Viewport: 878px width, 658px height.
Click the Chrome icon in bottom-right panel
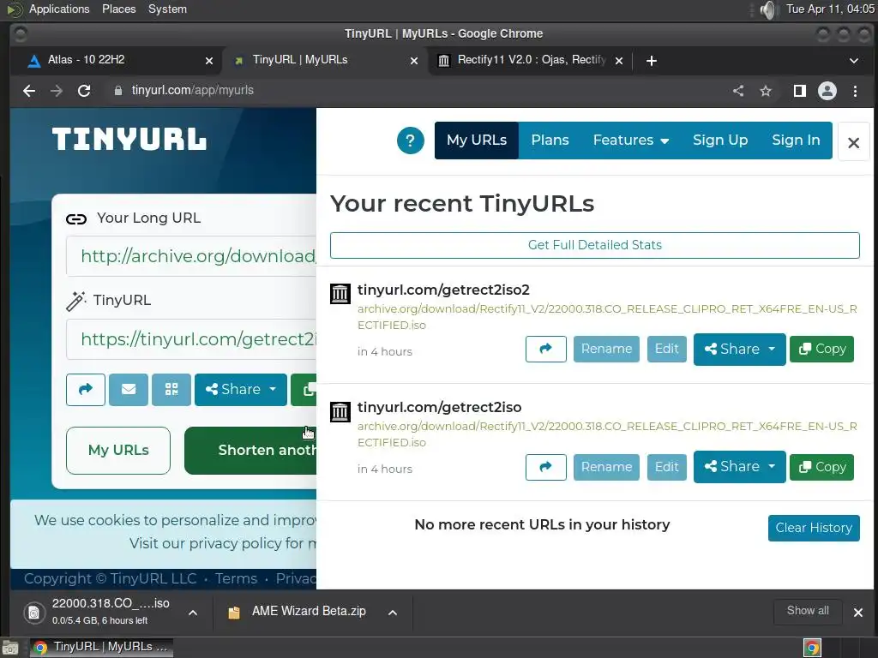click(x=812, y=648)
